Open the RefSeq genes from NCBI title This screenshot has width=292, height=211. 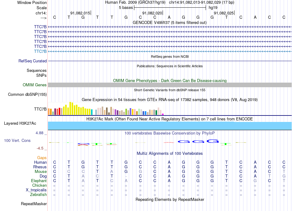[170, 57]
